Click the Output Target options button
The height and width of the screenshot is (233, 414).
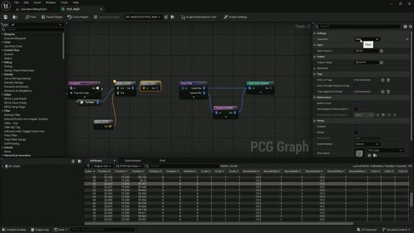point(381,63)
